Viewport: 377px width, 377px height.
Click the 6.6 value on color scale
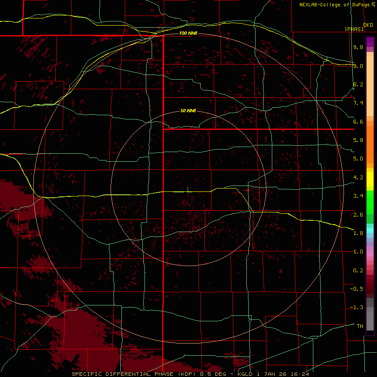[x=358, y=121]
